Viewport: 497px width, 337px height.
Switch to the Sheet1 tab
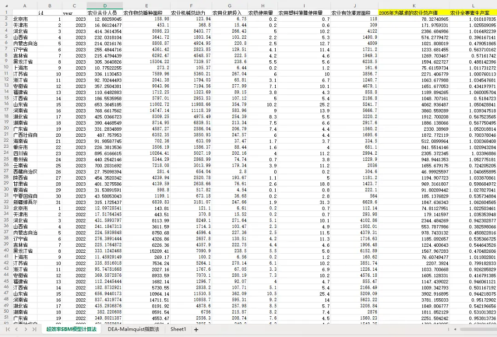[178, 329]
